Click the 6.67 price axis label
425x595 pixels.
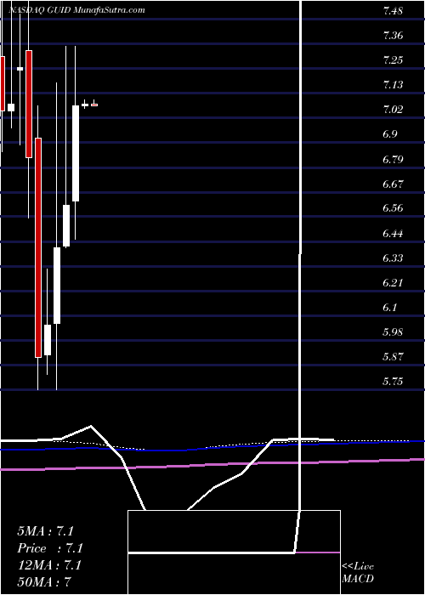393,184
